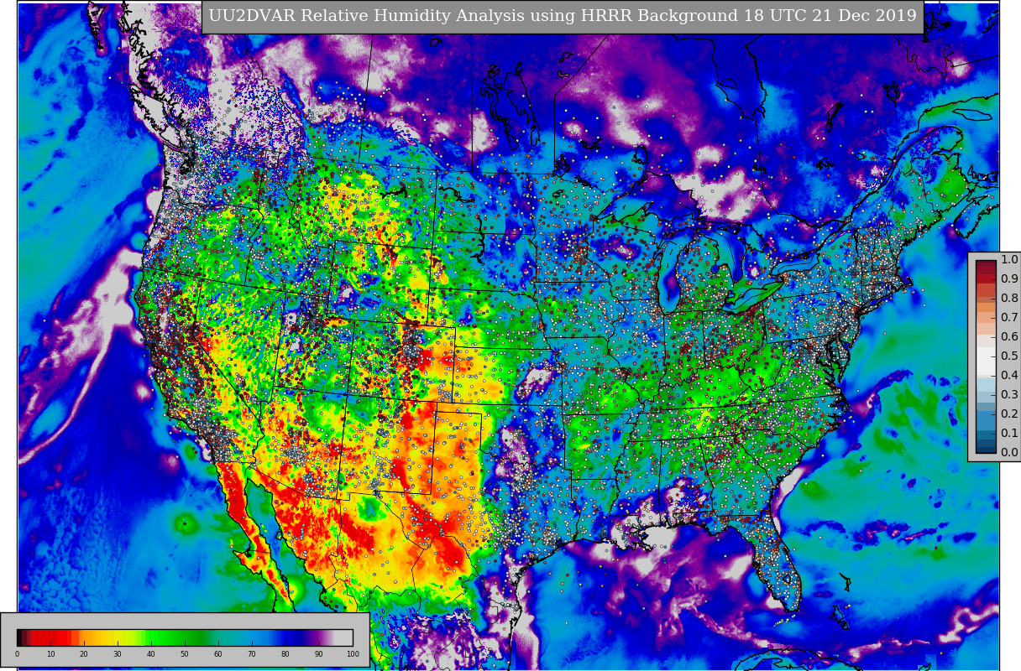The image size is (1021, 671).
Task: Pick the dark red swatch beside the 1.0 label
Action: [x=986, y=265]
